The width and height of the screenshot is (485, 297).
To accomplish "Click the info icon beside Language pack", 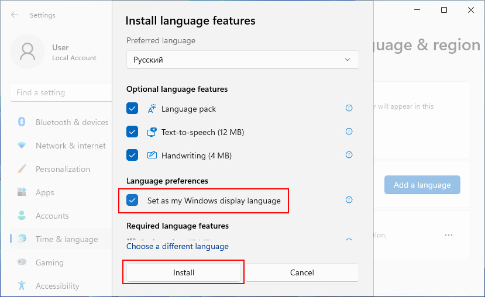I will click(349, 108).
